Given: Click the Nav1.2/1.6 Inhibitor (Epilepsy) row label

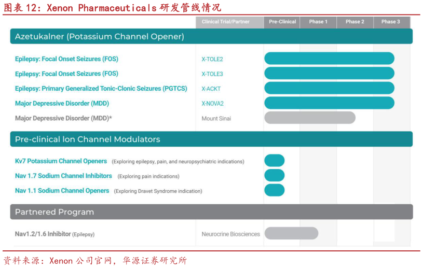Looking at the screenshot, I should 55,234.
